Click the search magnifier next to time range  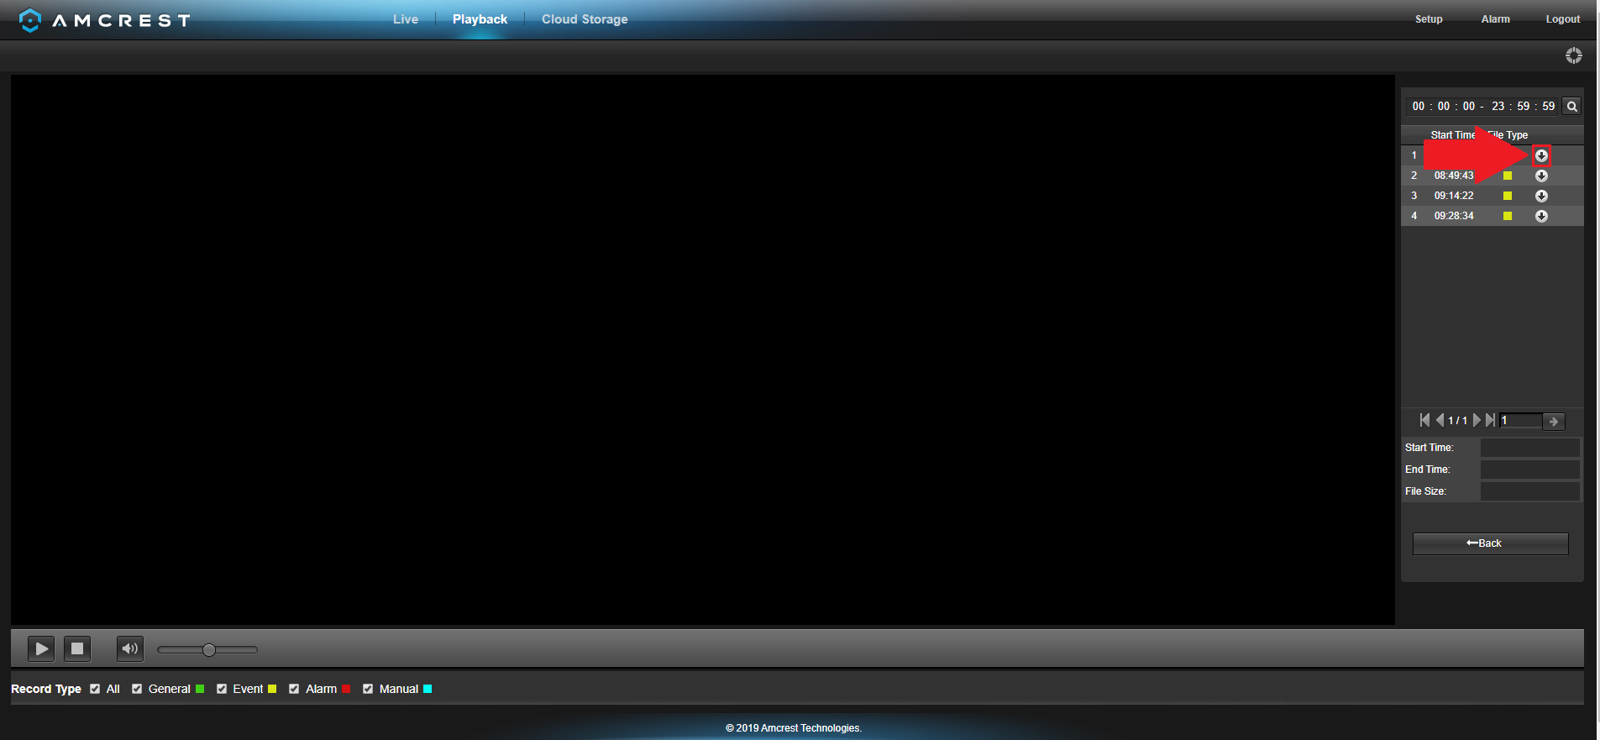coord(1571,107)
